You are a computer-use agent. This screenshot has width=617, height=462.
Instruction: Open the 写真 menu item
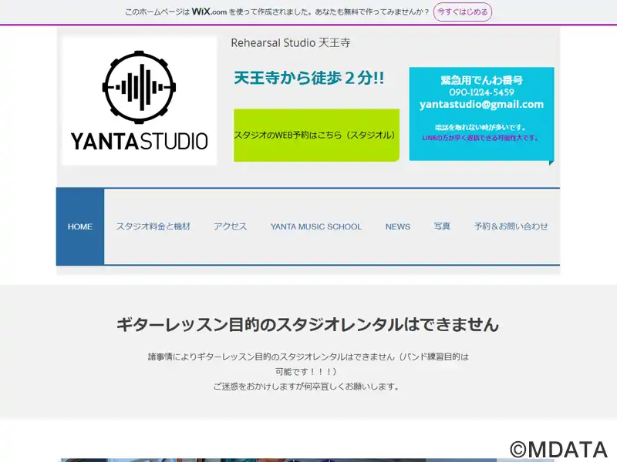(442, 226)
